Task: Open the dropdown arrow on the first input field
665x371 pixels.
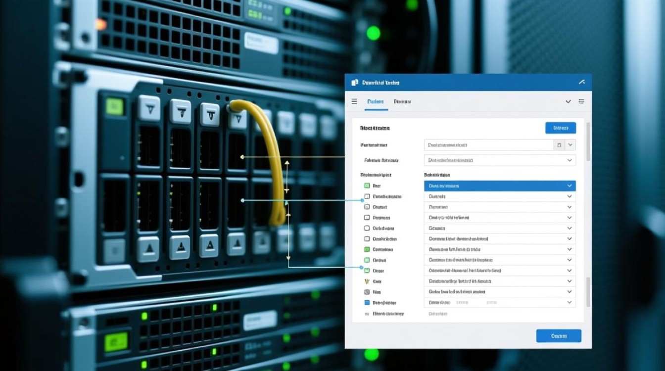Action: pyautogui.click(x=570, y=145)
